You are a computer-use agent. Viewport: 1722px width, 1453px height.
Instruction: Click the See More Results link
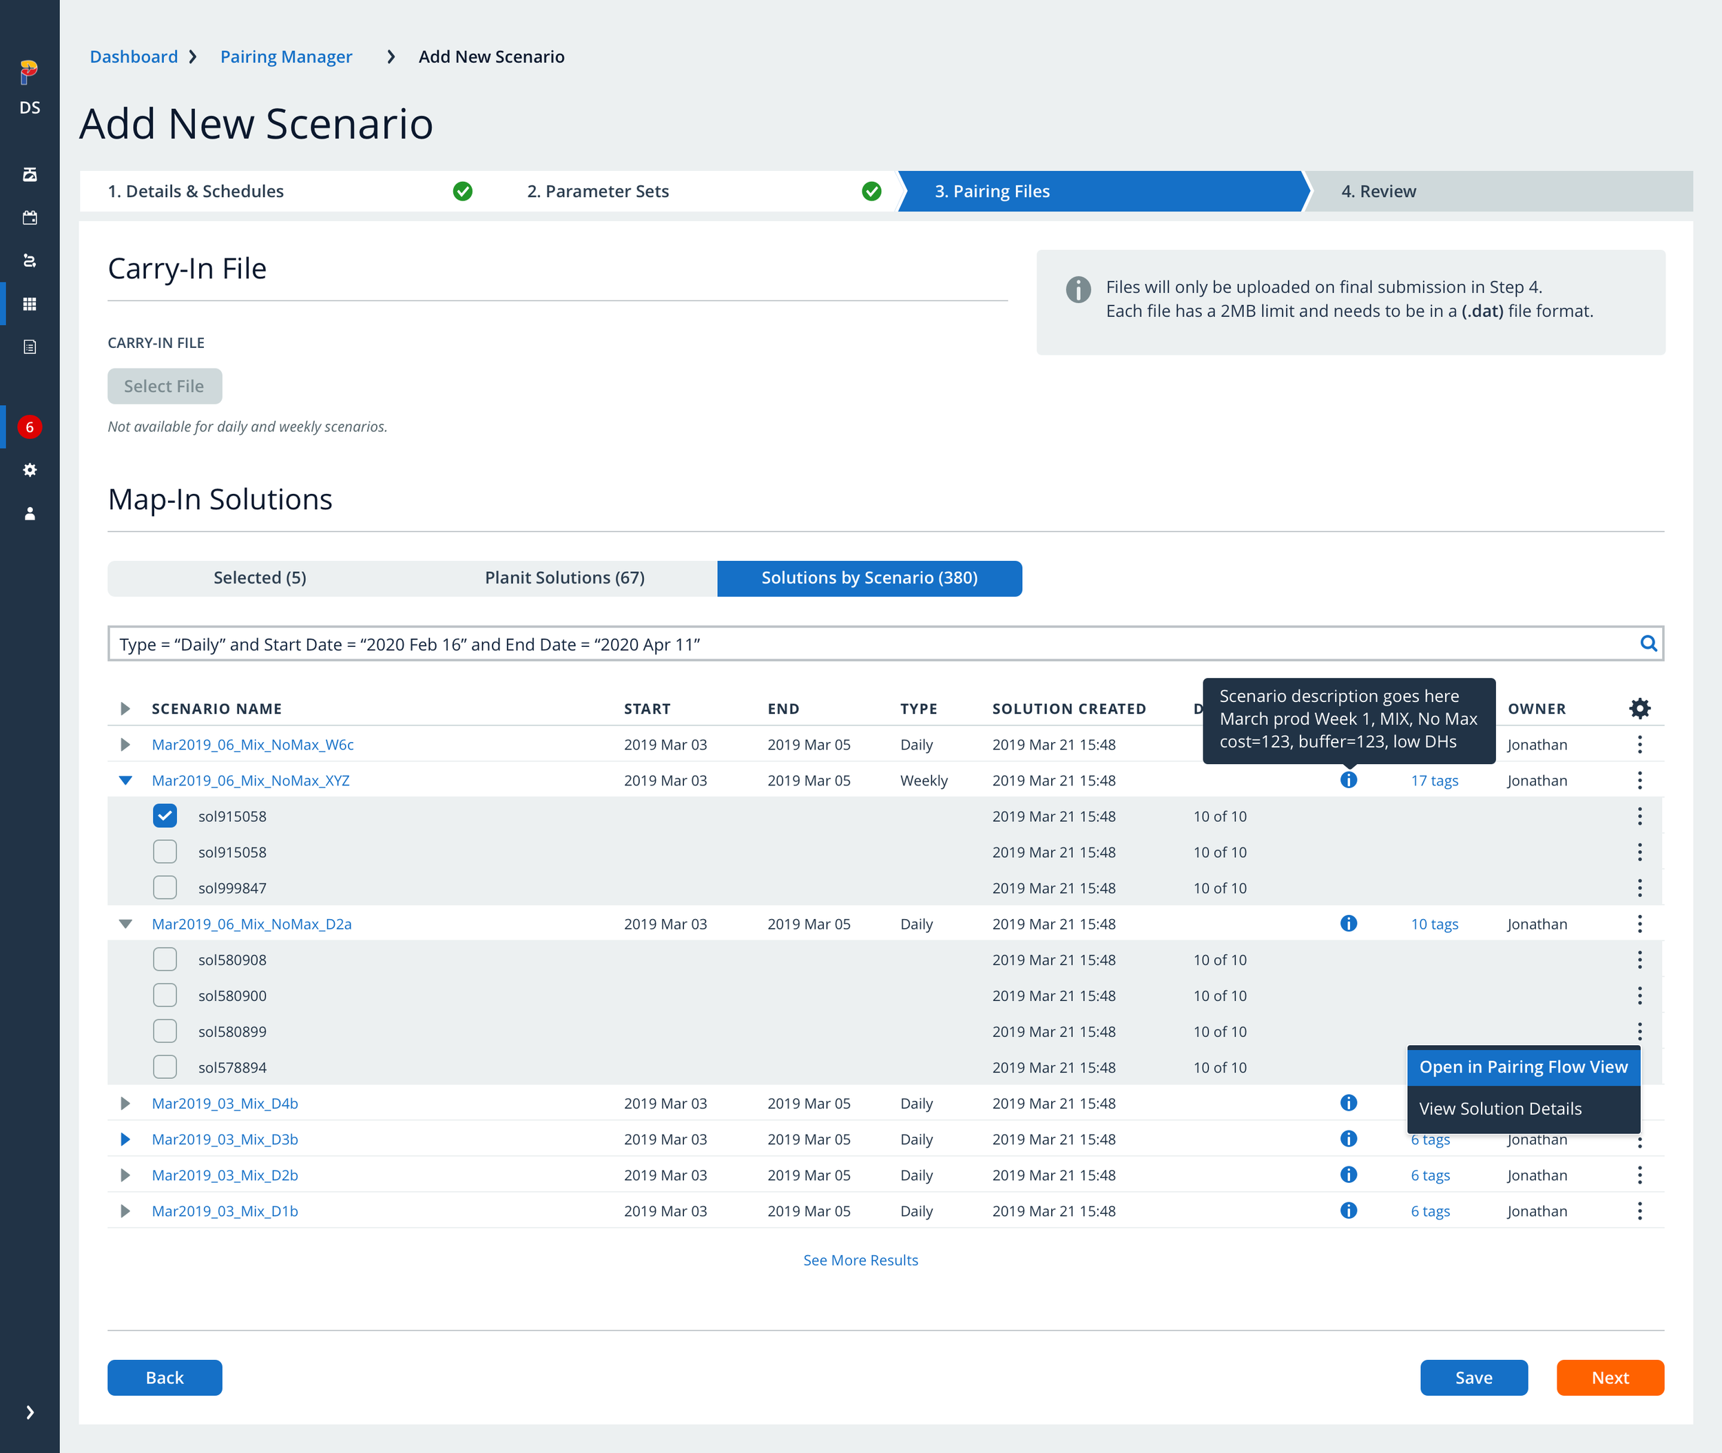click(860, 1259)
